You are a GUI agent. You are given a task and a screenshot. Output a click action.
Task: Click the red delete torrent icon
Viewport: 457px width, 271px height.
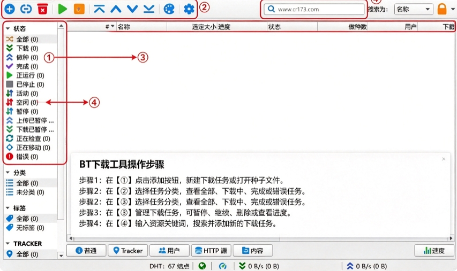pyautogui.click(x=42, y=9)
